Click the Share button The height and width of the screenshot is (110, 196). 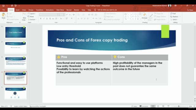click(190, 10)
